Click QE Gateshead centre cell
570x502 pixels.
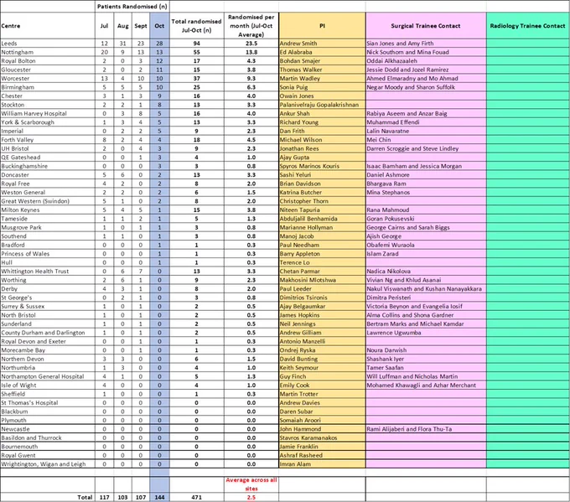48,157
